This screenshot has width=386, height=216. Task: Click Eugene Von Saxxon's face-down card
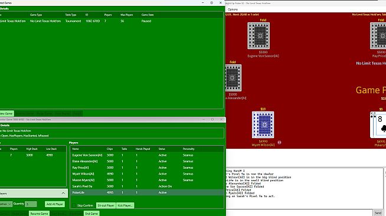[x=259, y=36]
